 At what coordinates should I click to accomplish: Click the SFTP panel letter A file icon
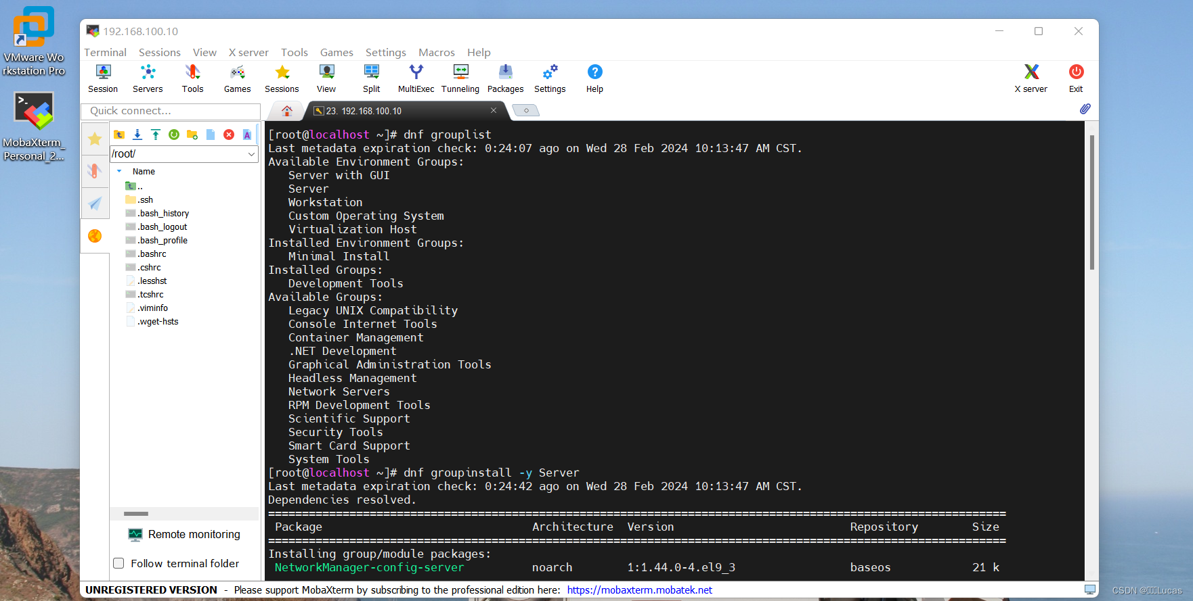[247, 135]
